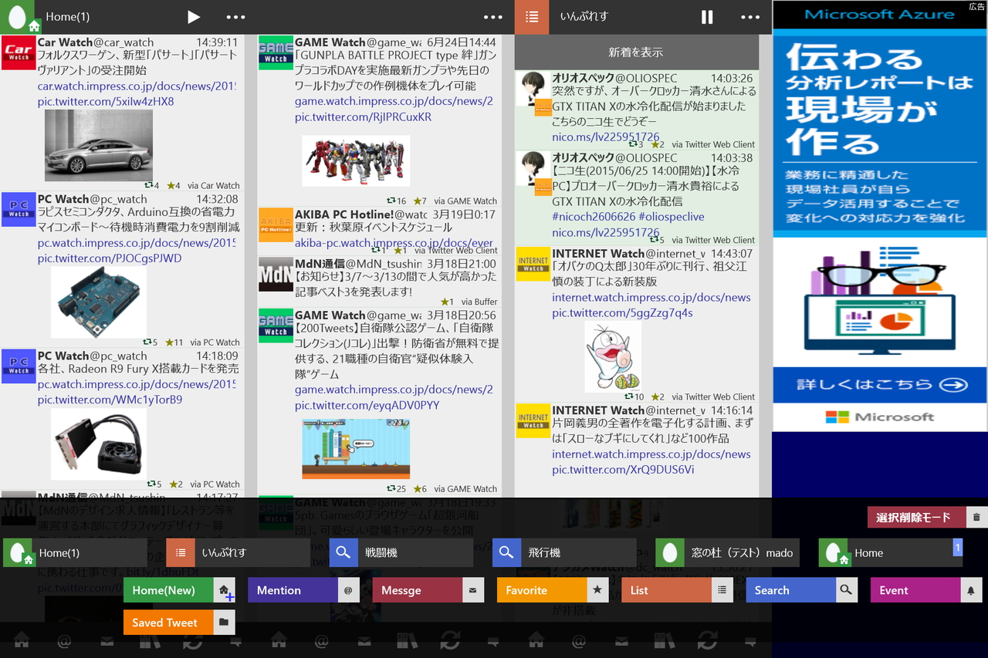Open the three-dot menu of the Home(1) column

click(235, 17)
